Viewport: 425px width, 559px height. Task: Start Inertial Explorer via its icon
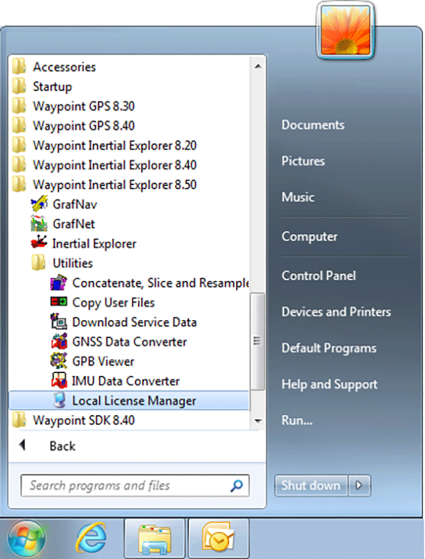[x=39, y=243]
